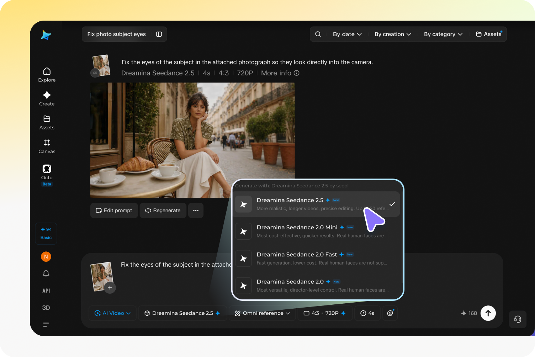Pick the Dreamina Seedance 2.0 versatile model

pyautogui.click(x=317, y=286)
